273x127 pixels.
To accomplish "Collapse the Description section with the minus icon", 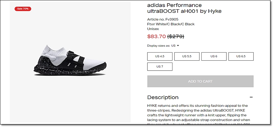I will click(251, 97).
